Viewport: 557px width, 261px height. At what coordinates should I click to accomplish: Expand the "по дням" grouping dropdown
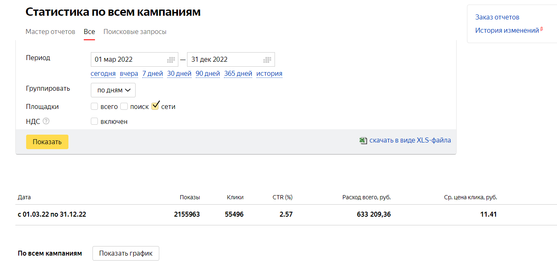113,90
